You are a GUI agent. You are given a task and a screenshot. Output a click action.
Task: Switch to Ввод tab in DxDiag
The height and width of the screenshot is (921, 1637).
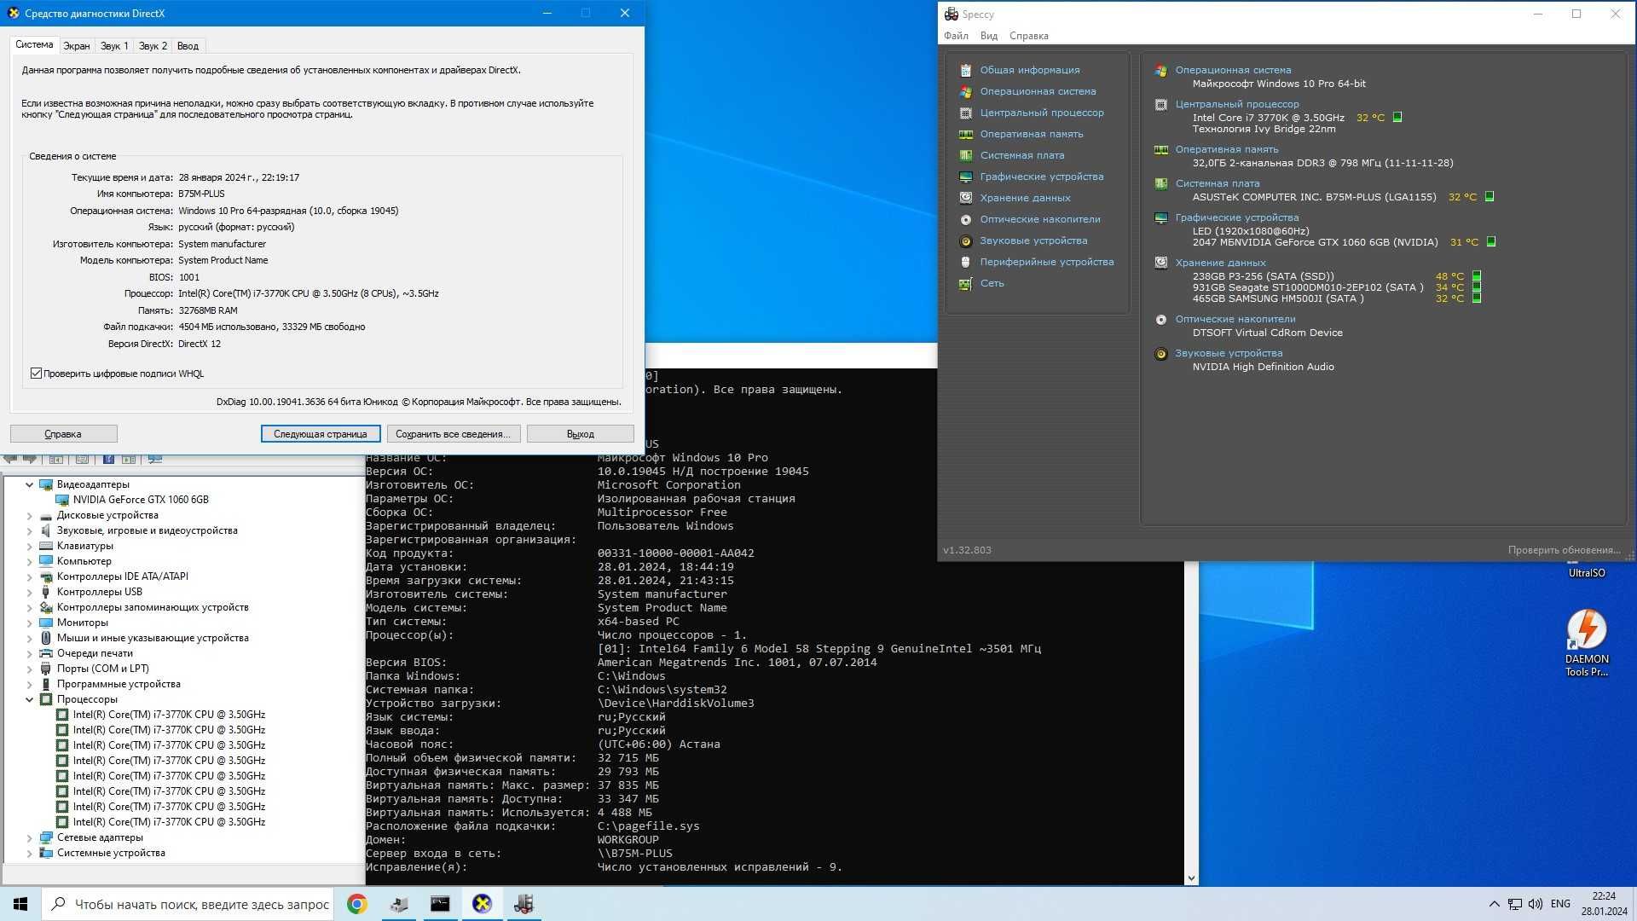[x=188, y=46]
